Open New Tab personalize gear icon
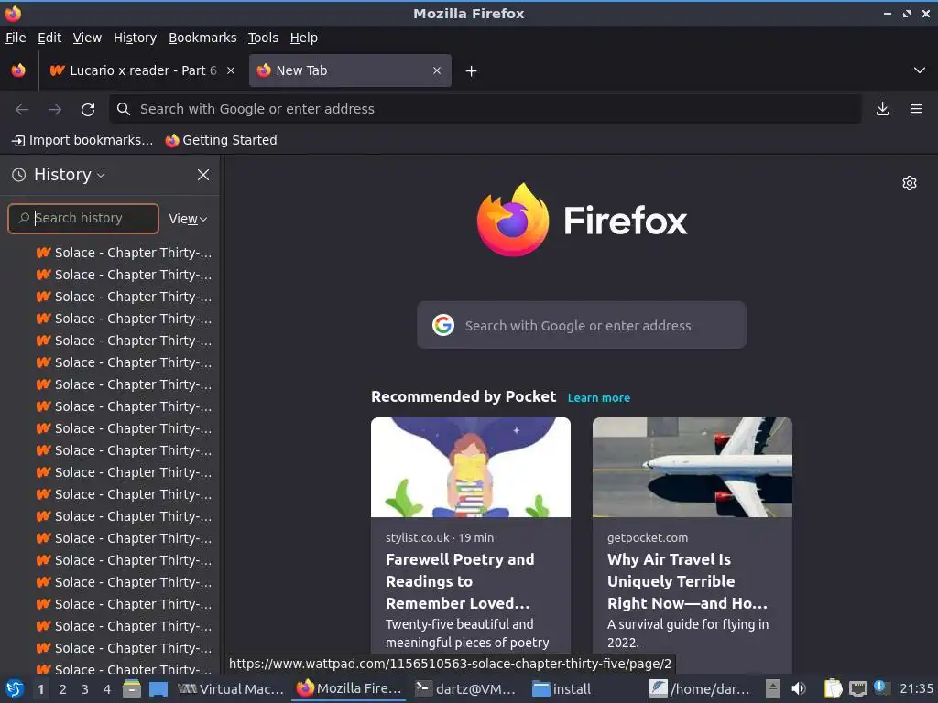The image size is (938, 703). (910, 183)
